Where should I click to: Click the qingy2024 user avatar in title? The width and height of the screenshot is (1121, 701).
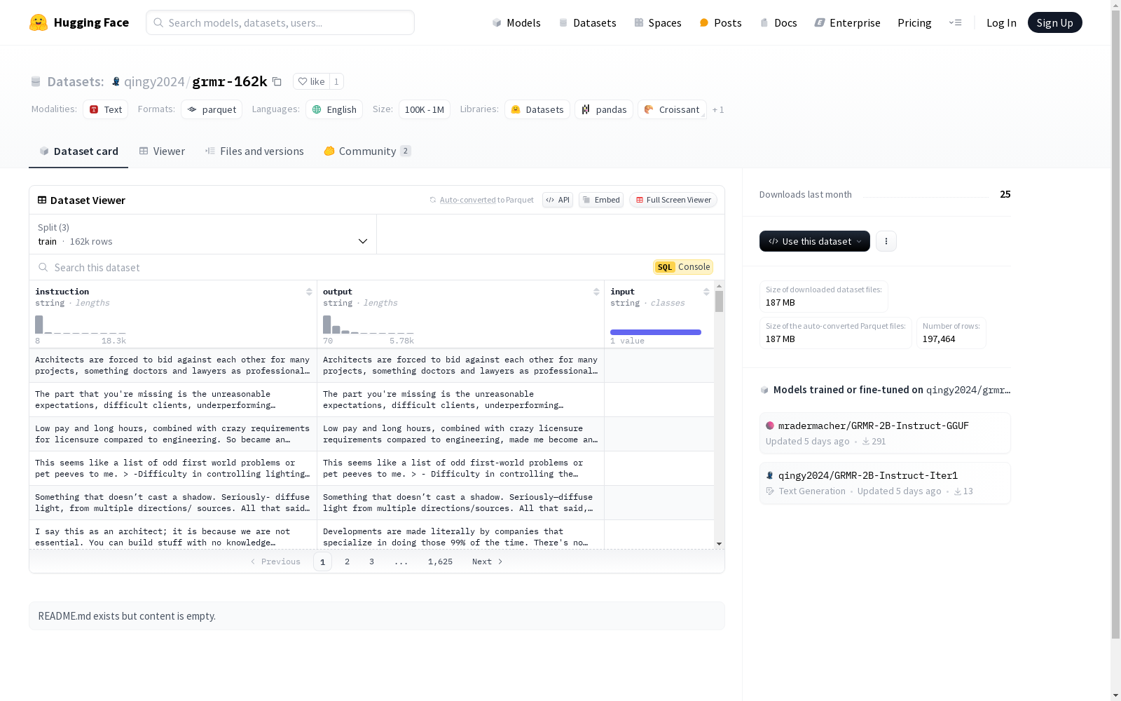[116, 81]
